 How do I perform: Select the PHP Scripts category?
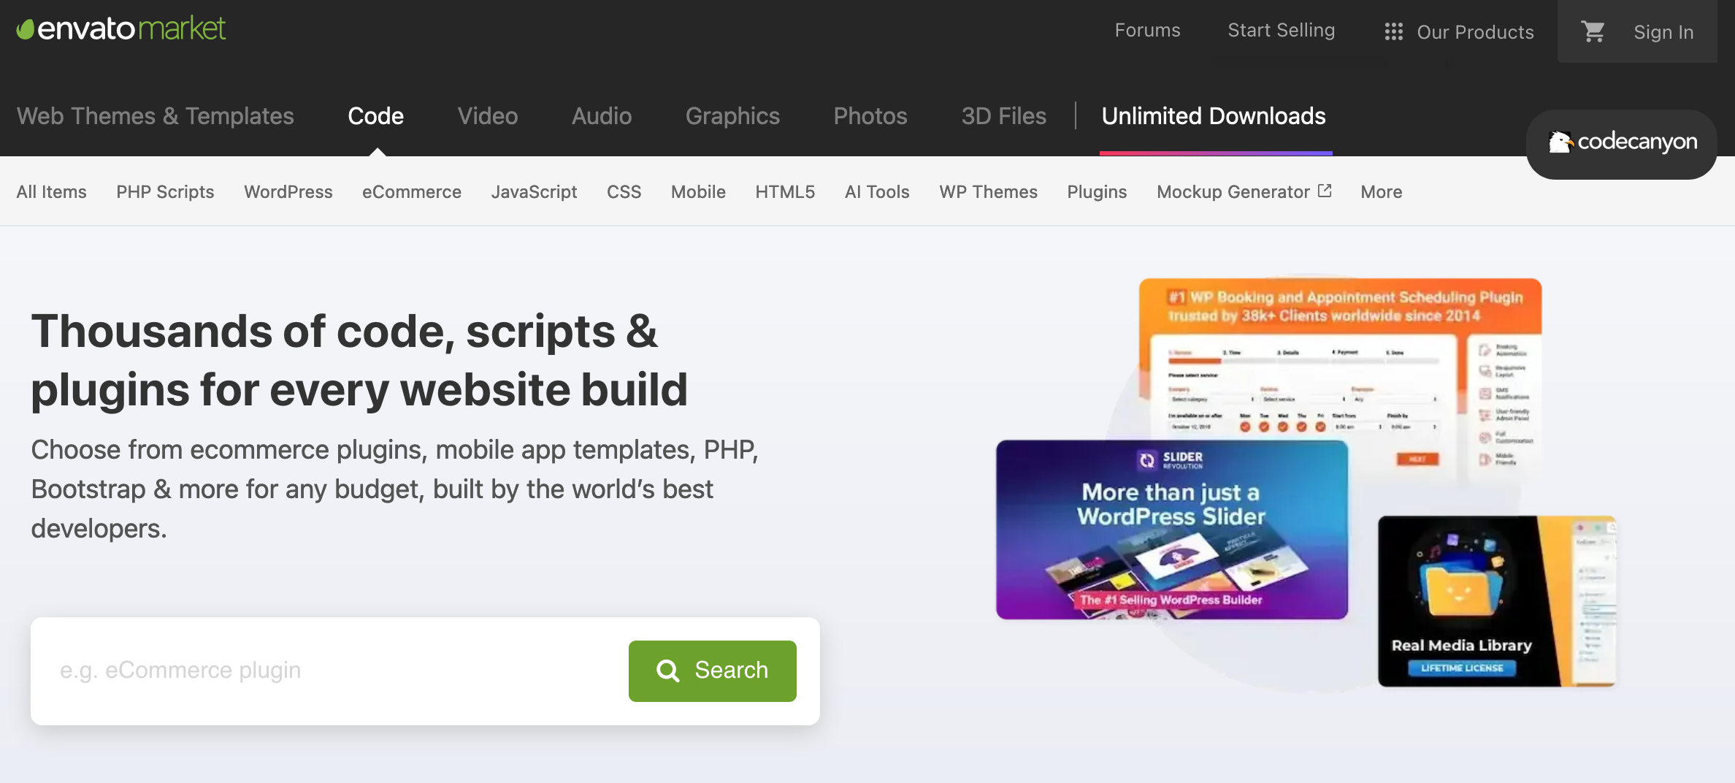(165, 192)
